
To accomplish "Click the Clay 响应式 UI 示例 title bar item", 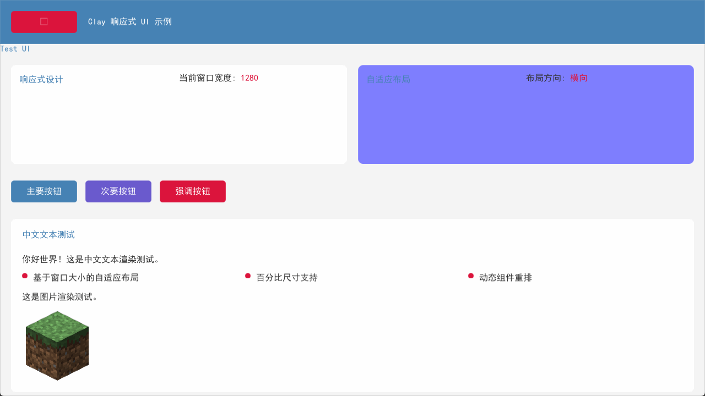I will click(x=130, y=21).
